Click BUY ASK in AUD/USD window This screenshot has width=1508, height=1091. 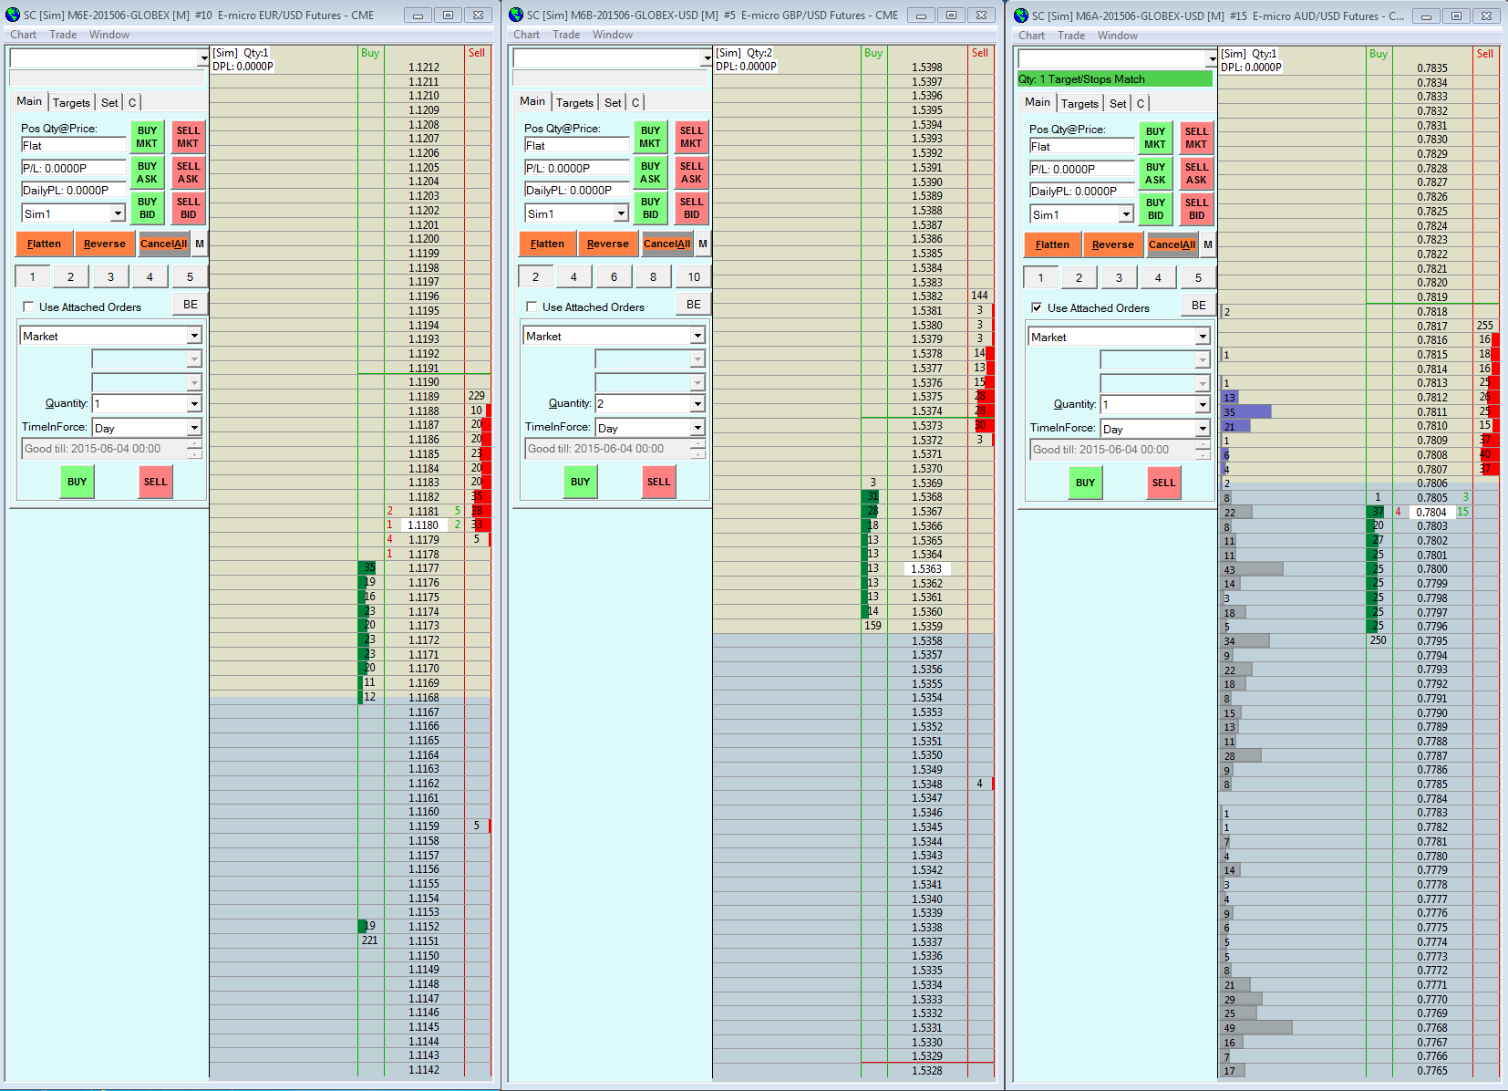click(x=1155, y=173)
